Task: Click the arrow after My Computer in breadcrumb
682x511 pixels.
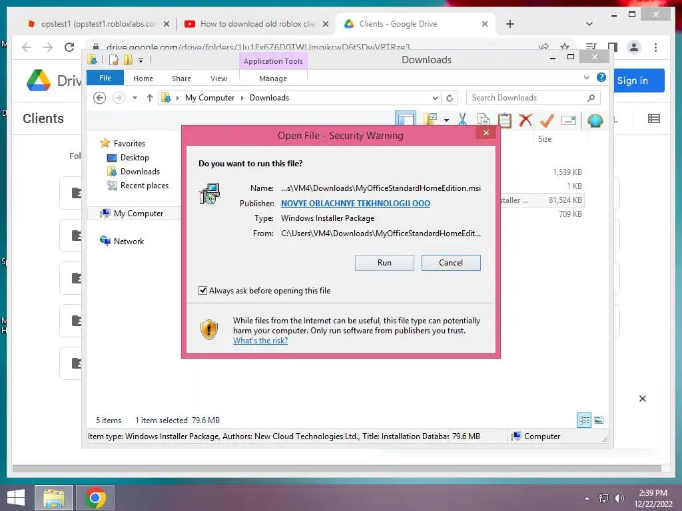Action: [x=242, y=98]
